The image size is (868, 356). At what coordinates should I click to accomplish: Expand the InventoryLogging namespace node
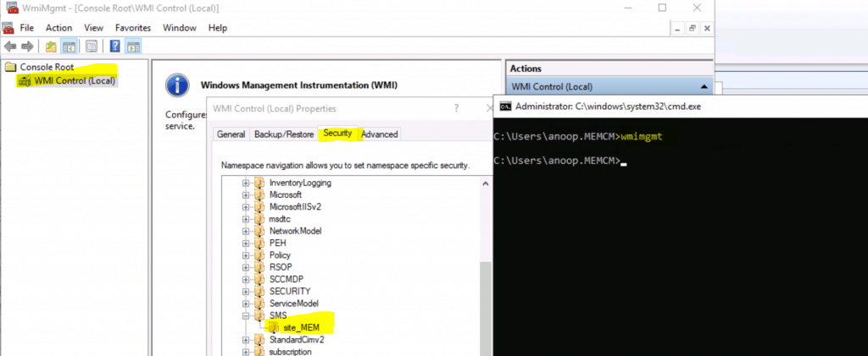(246, 183)
